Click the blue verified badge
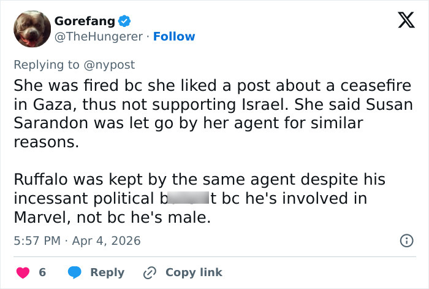 124,21
